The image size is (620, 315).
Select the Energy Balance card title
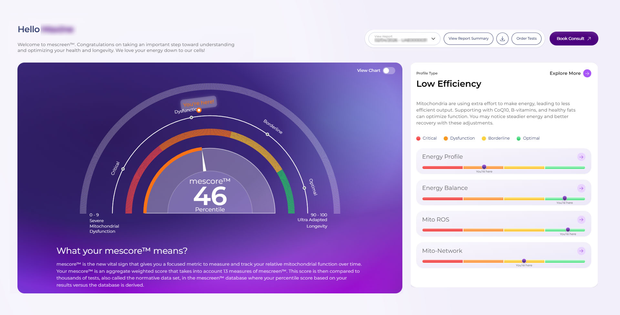pos(445,188)
